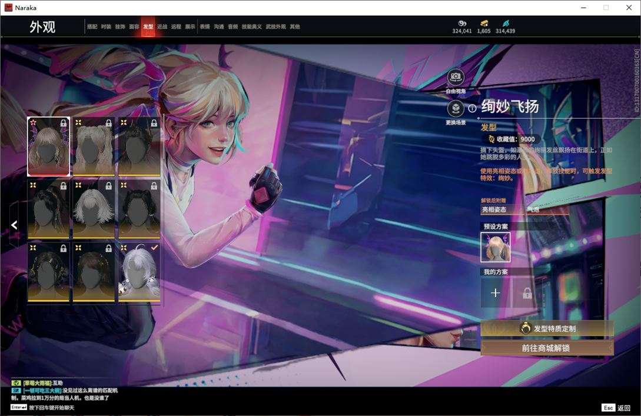Viewport: 641px width, 416px height.
Task: Switch to the 技能奥义 tab
Action: [251, 26]
